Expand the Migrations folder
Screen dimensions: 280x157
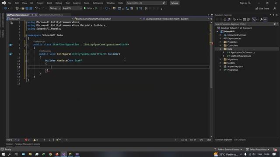[220, 59]
